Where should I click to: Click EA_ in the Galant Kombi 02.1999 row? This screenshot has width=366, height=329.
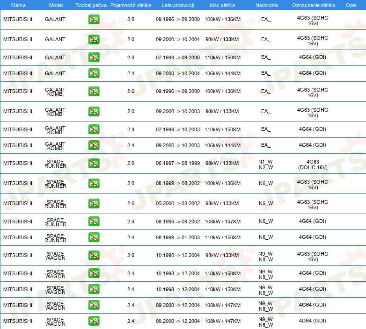click(266, 129)
